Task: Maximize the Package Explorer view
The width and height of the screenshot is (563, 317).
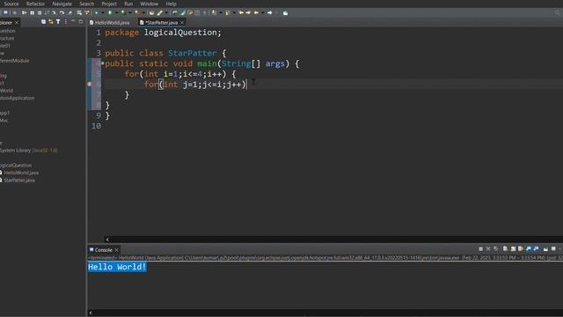Action: (x=81, y=21)
